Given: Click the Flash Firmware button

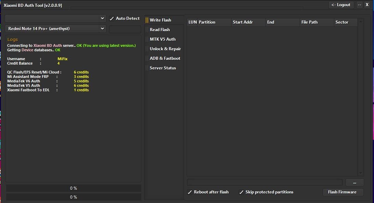Looking at the screenshot, I should point(343,192).
